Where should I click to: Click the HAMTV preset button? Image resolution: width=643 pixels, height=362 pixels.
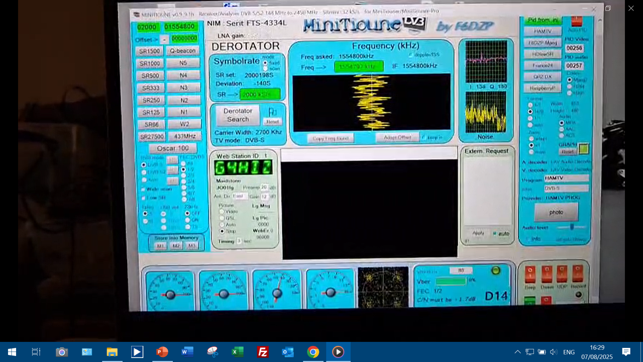tap(543, 31)
